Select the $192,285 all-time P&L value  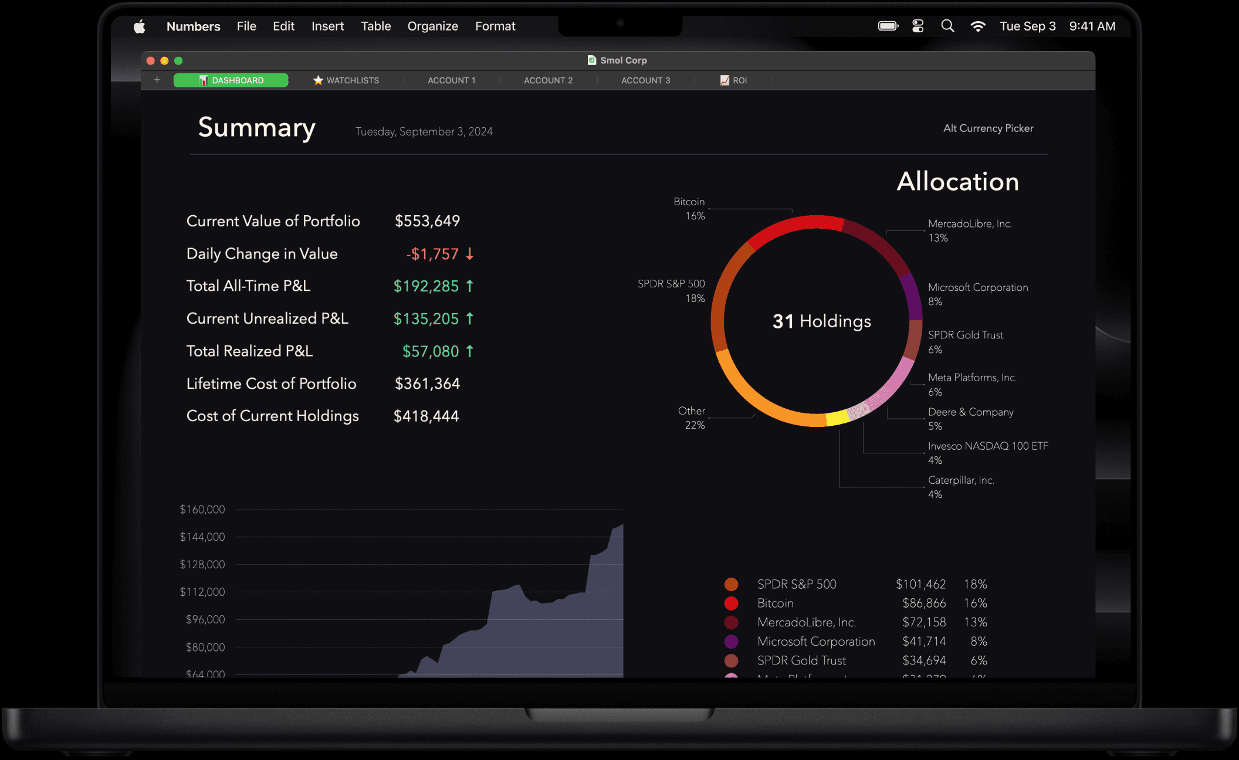[426, 286]
